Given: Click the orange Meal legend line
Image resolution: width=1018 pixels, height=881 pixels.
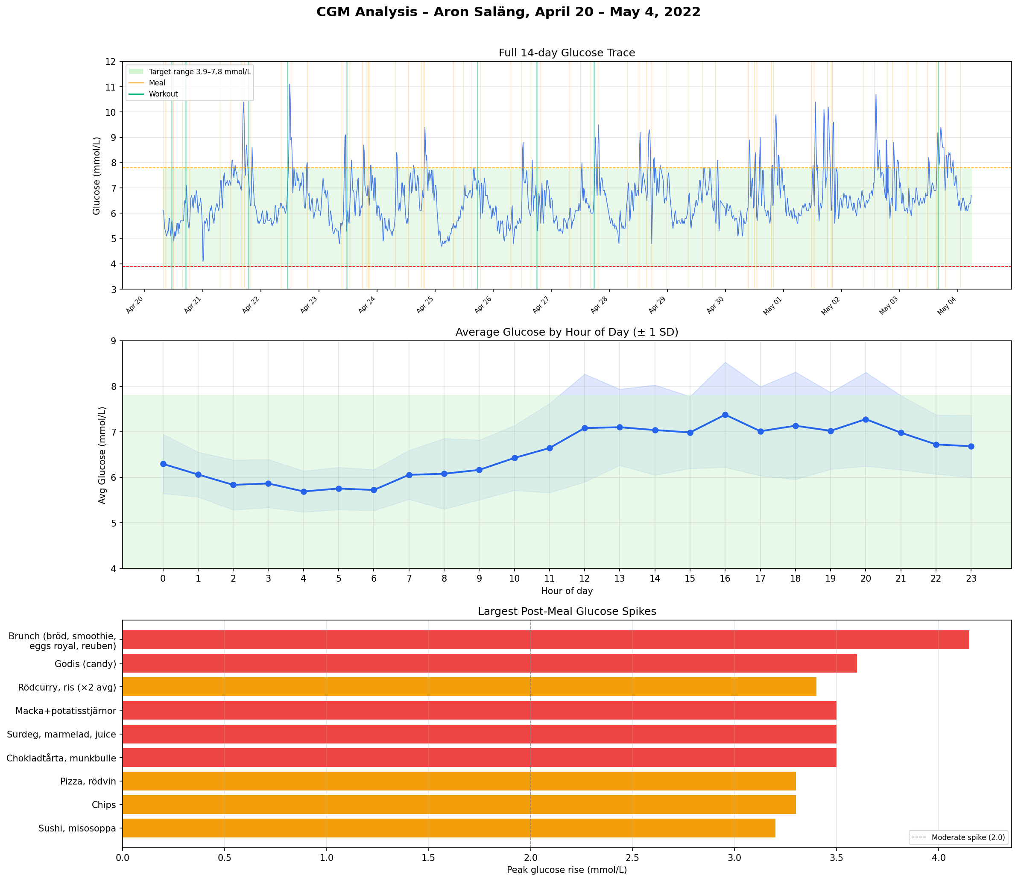Looking at the screenshot, I should pyautogui.click(x=136, y=83).
